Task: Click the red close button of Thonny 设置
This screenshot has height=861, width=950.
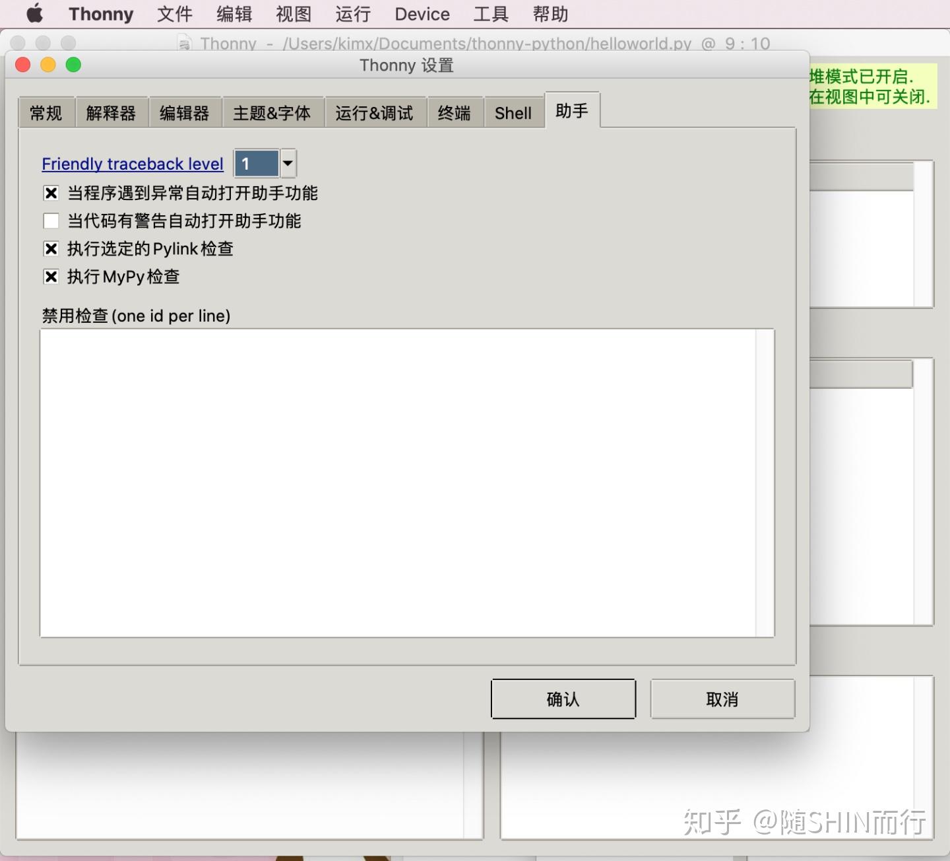Action: pos(23,65)
